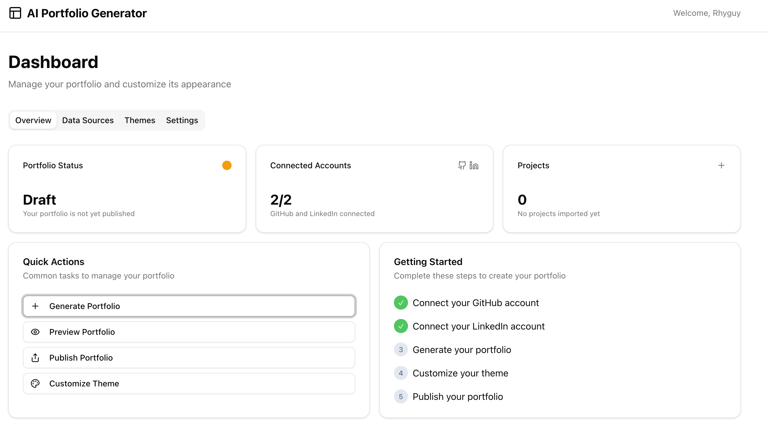
Task: Click step 3 number circle
Action: (401, 349)
